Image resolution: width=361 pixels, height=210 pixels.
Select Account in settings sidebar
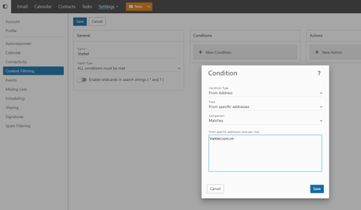coord(12,21)
